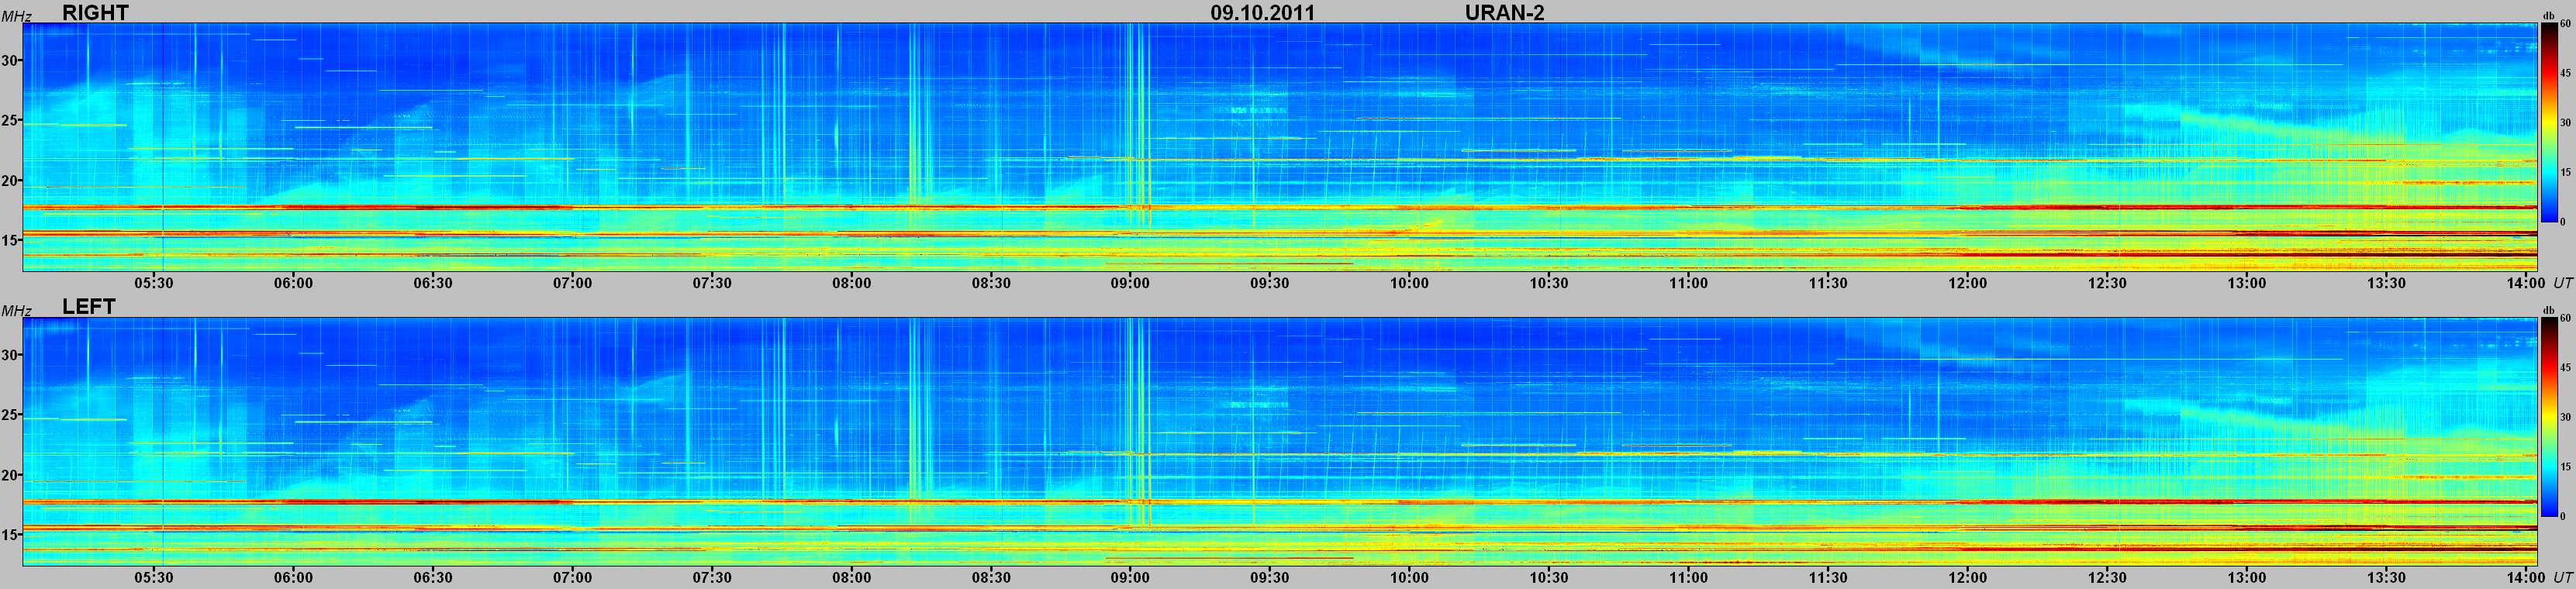Click 09:30 time label under LEFT panel
Screen dimensions: 2576x589
pos(1270,577)
